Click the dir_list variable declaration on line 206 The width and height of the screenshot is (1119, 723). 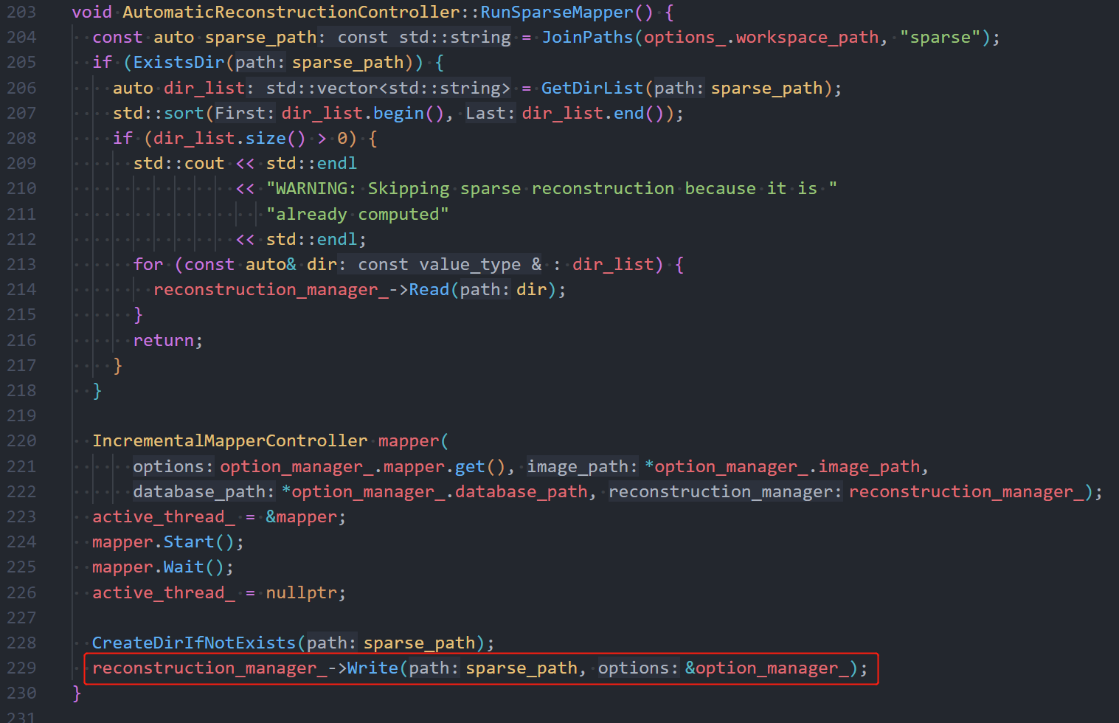tap(204, 88)
